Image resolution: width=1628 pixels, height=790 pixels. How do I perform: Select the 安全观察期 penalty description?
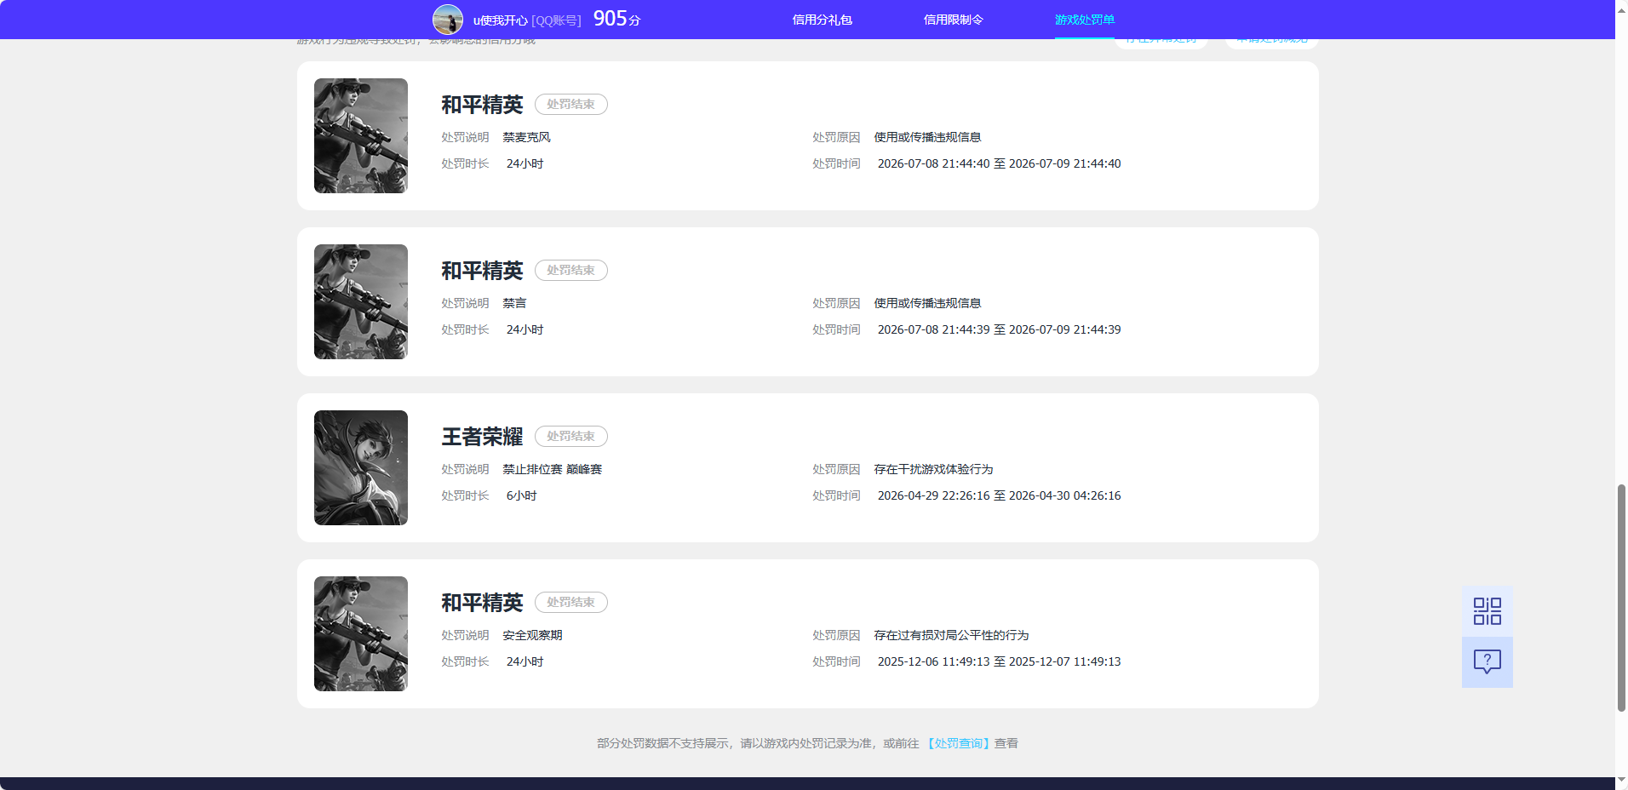[532, 635]
